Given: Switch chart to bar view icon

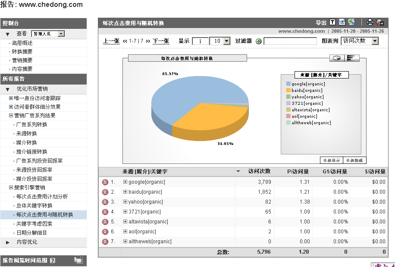Looking at the screenshot, I should [x=352, y=58].
